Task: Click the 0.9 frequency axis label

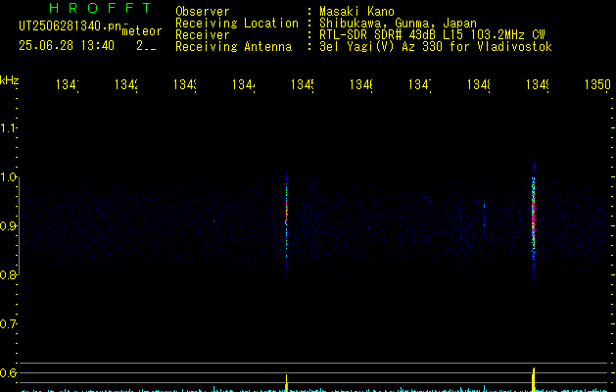Action: click(x=8, y=226)
